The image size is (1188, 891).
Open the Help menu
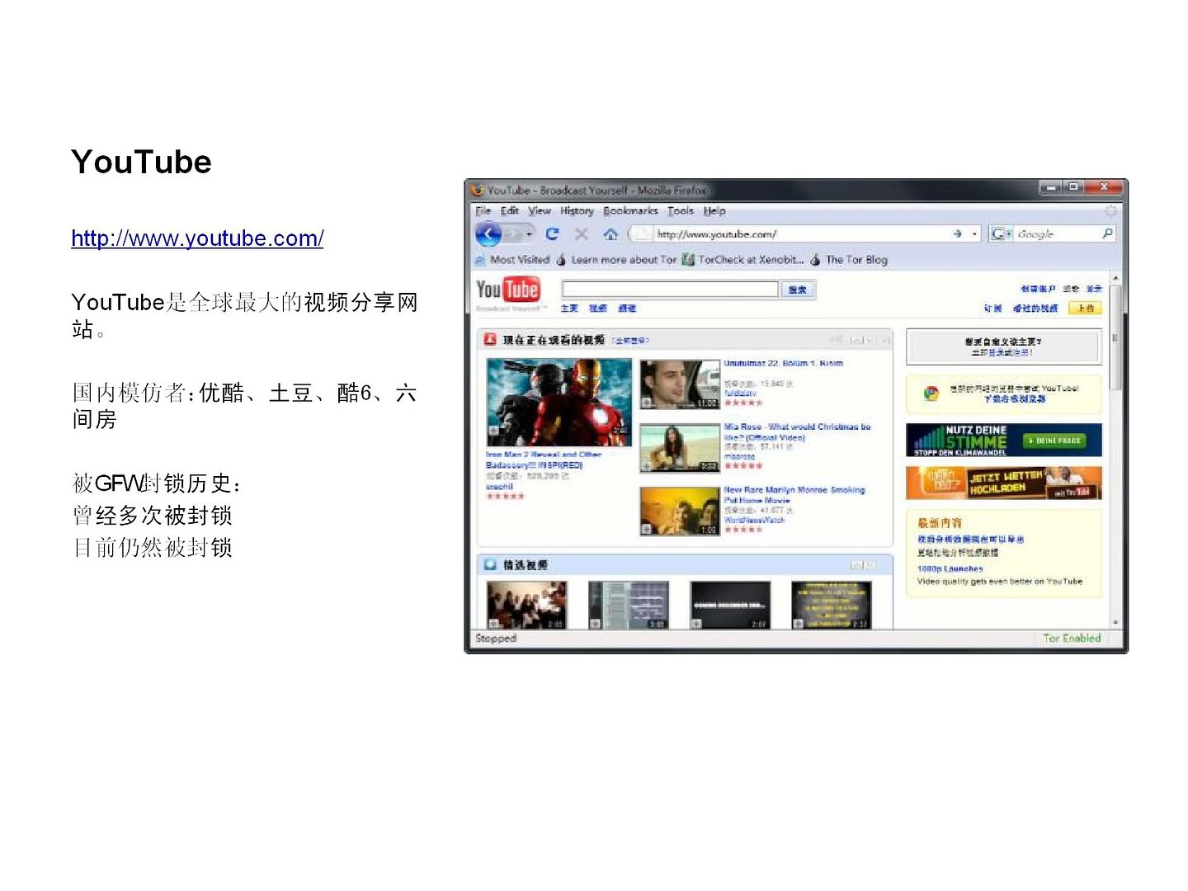click(x=714, y=211)
